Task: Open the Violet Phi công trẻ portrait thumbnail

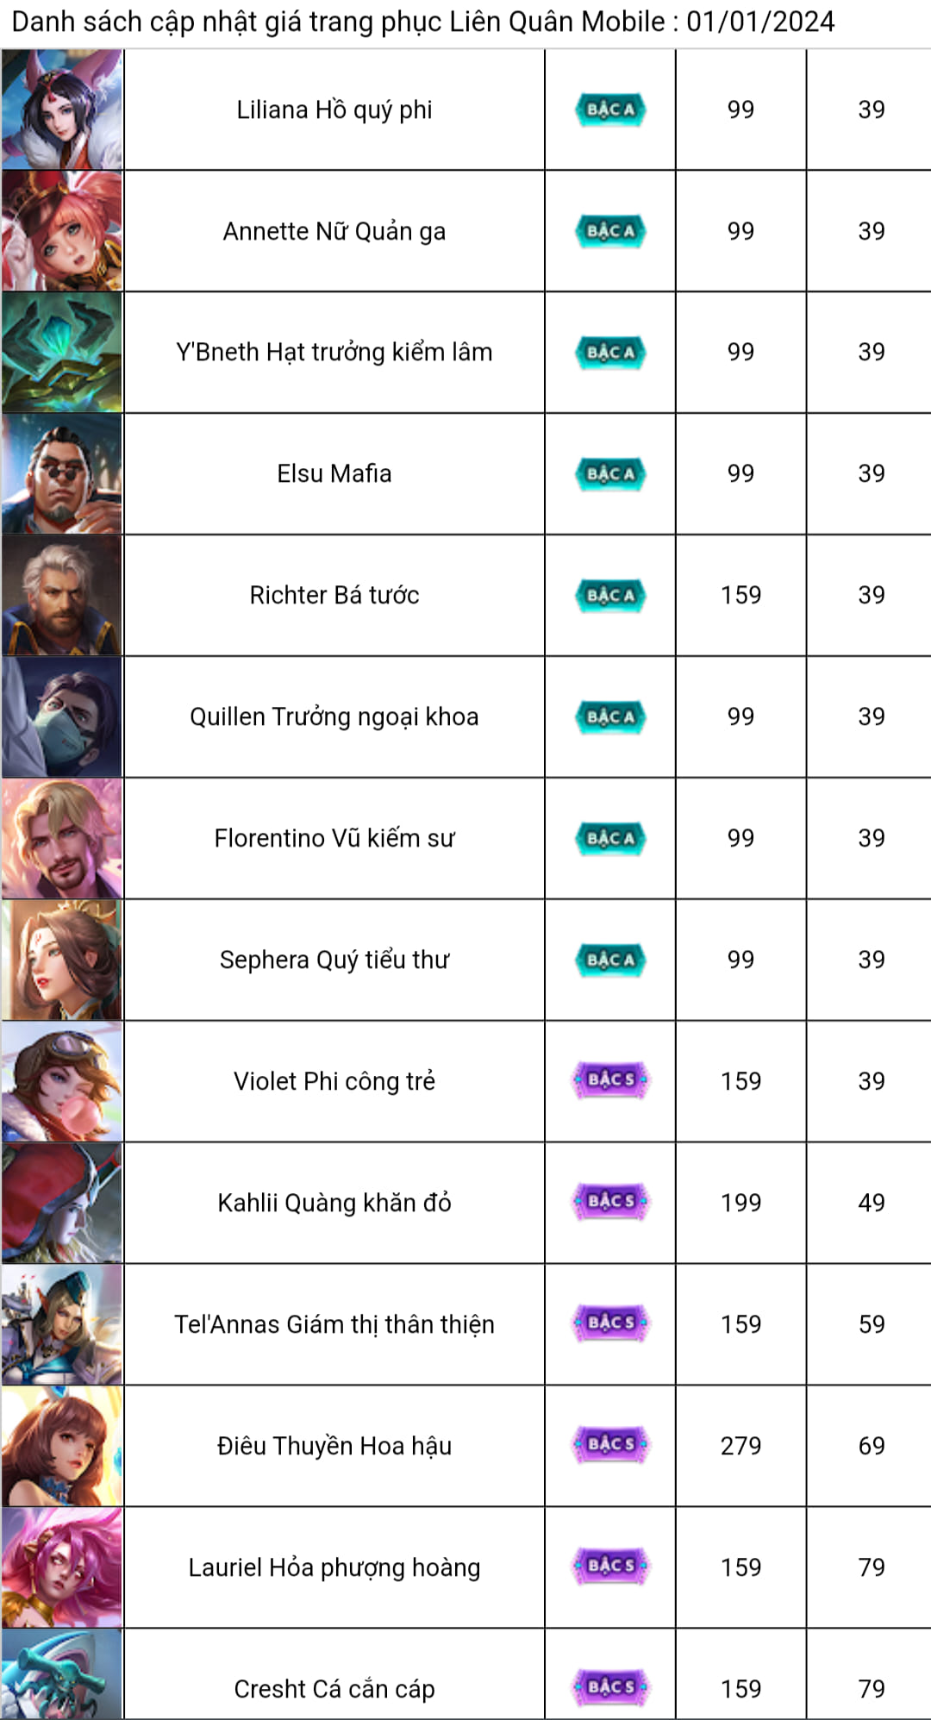Action: click(x=62, y=1081)
